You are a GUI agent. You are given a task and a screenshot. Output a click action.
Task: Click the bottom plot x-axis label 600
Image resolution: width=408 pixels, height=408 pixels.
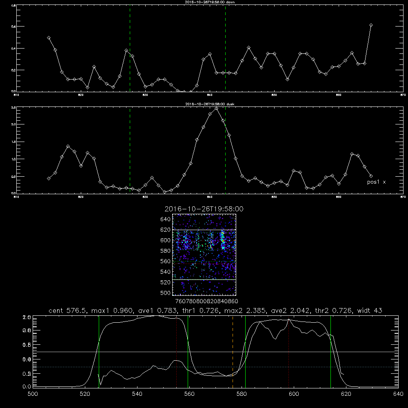click(294, 394)
